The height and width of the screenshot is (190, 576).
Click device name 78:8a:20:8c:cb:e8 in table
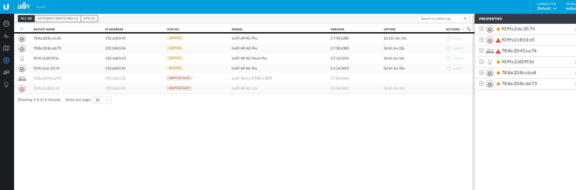[x=47, y=38]
